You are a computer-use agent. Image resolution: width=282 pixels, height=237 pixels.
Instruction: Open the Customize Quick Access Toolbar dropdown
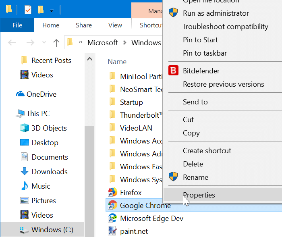click(x=52, y=10)
